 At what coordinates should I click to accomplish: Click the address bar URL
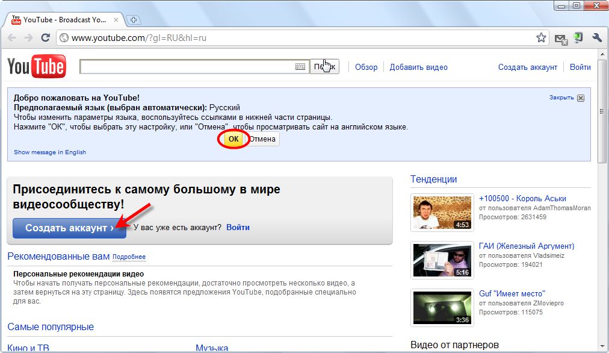pos(138,38)
